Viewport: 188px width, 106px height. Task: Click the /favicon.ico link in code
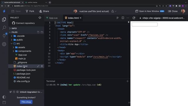[96, 35]
